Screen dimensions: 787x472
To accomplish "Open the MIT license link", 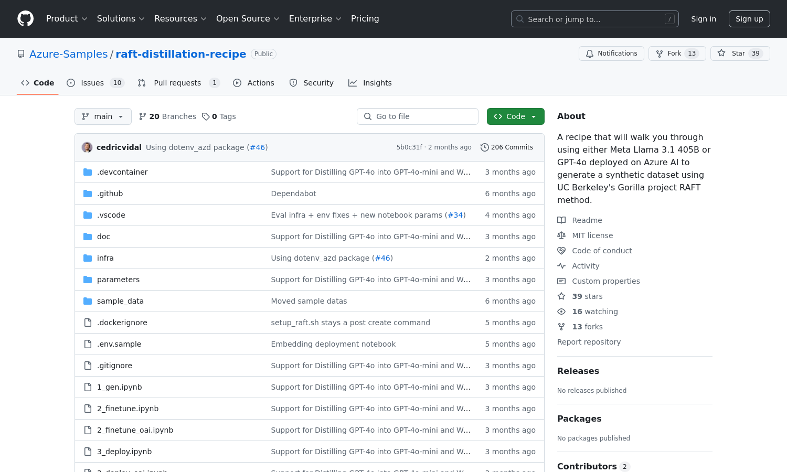I will click(x=592, y=235).
